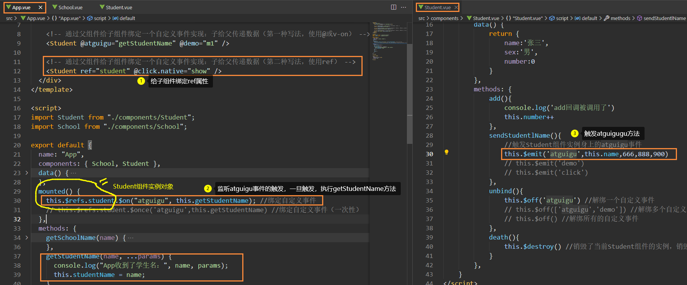Open the Student.vue file breadcrumb
The image size is (687, 285).
pyautogui.click(x=483, y=18)
